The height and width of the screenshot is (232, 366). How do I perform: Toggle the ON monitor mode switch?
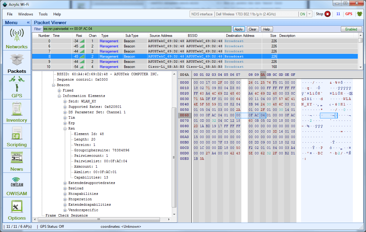tap(302, 14)
